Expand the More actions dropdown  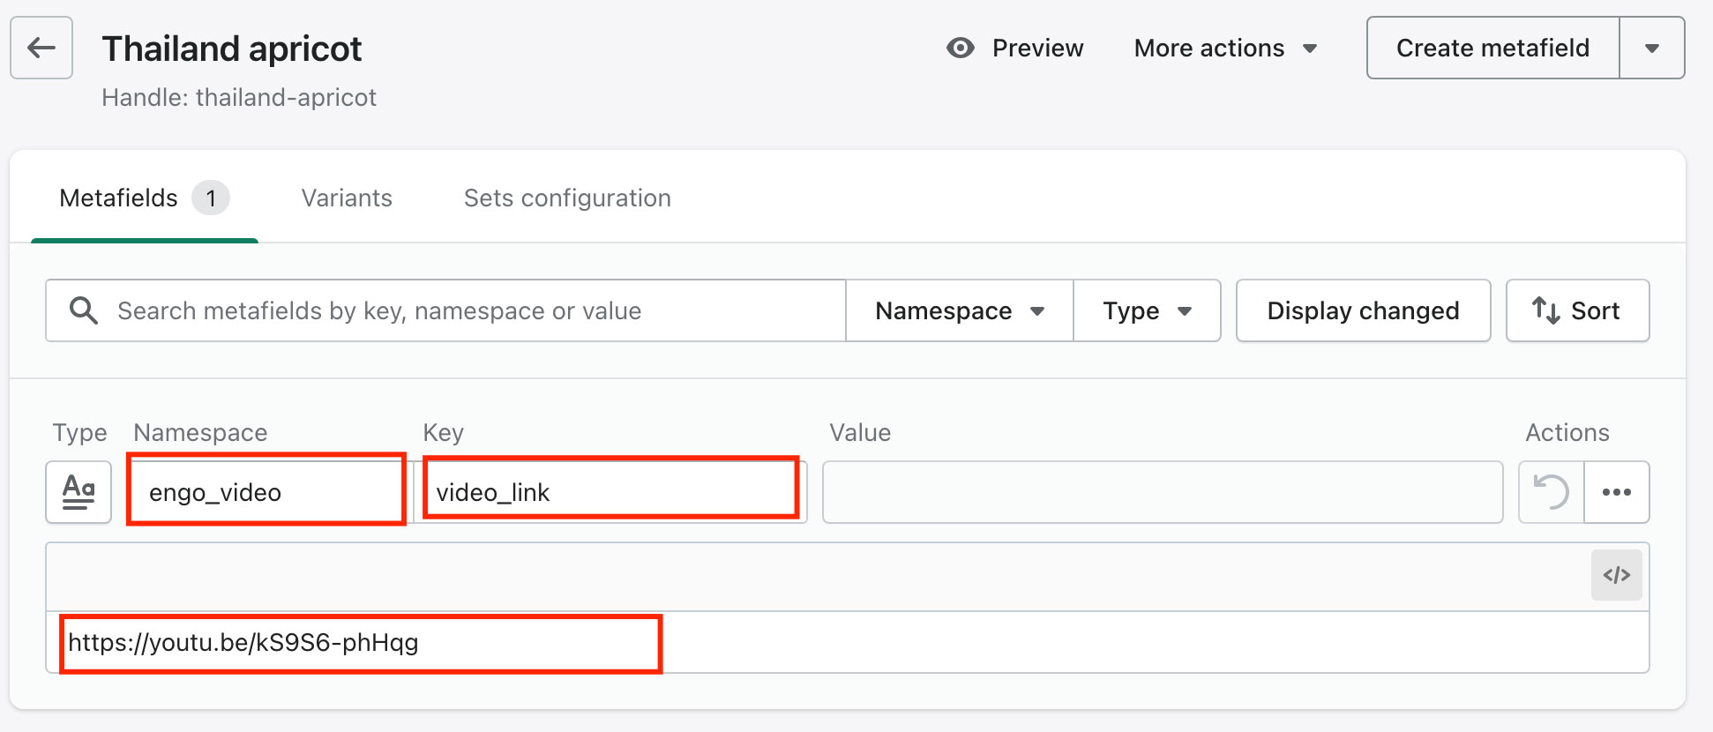tap(1224, 48)
